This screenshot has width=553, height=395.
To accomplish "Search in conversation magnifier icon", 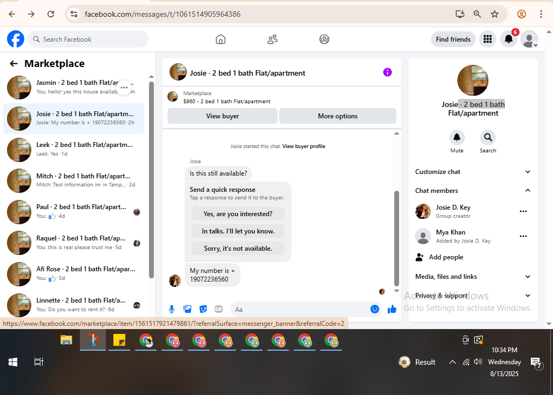I will pos(488,137).
